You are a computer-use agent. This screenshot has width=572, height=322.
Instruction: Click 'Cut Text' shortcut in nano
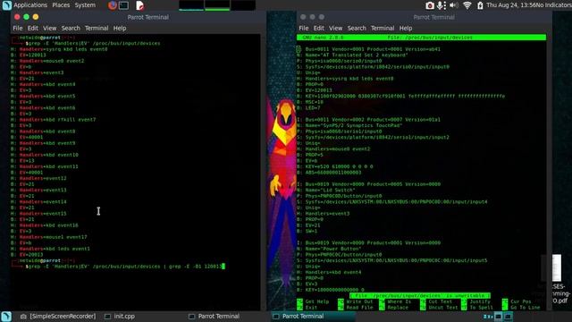(x=436, y=301)
